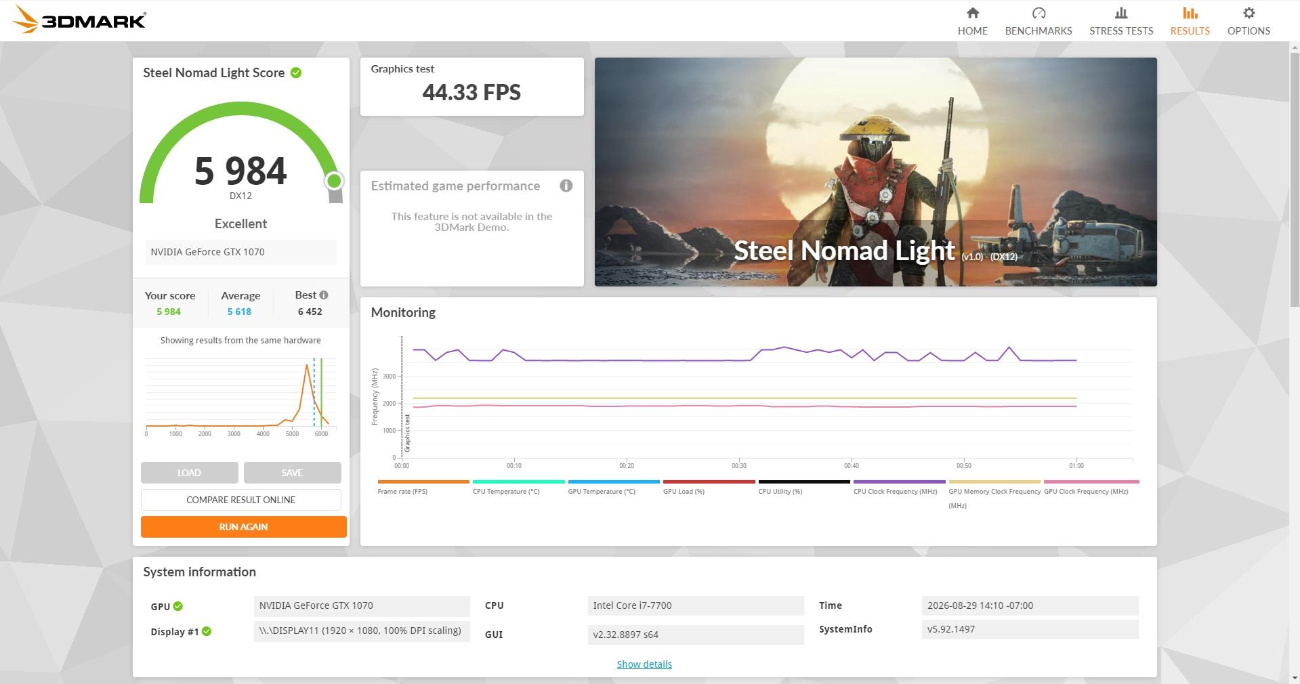Viewport: 1300px width, 684px height.
Task: Open the Show details link
Action: 644,664
